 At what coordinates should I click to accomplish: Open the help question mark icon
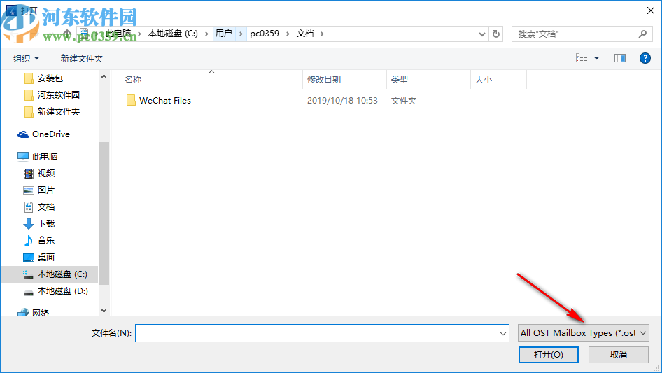645,58
